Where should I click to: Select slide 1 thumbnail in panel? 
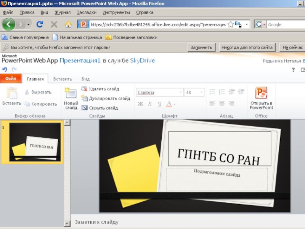tap(34, 142)
